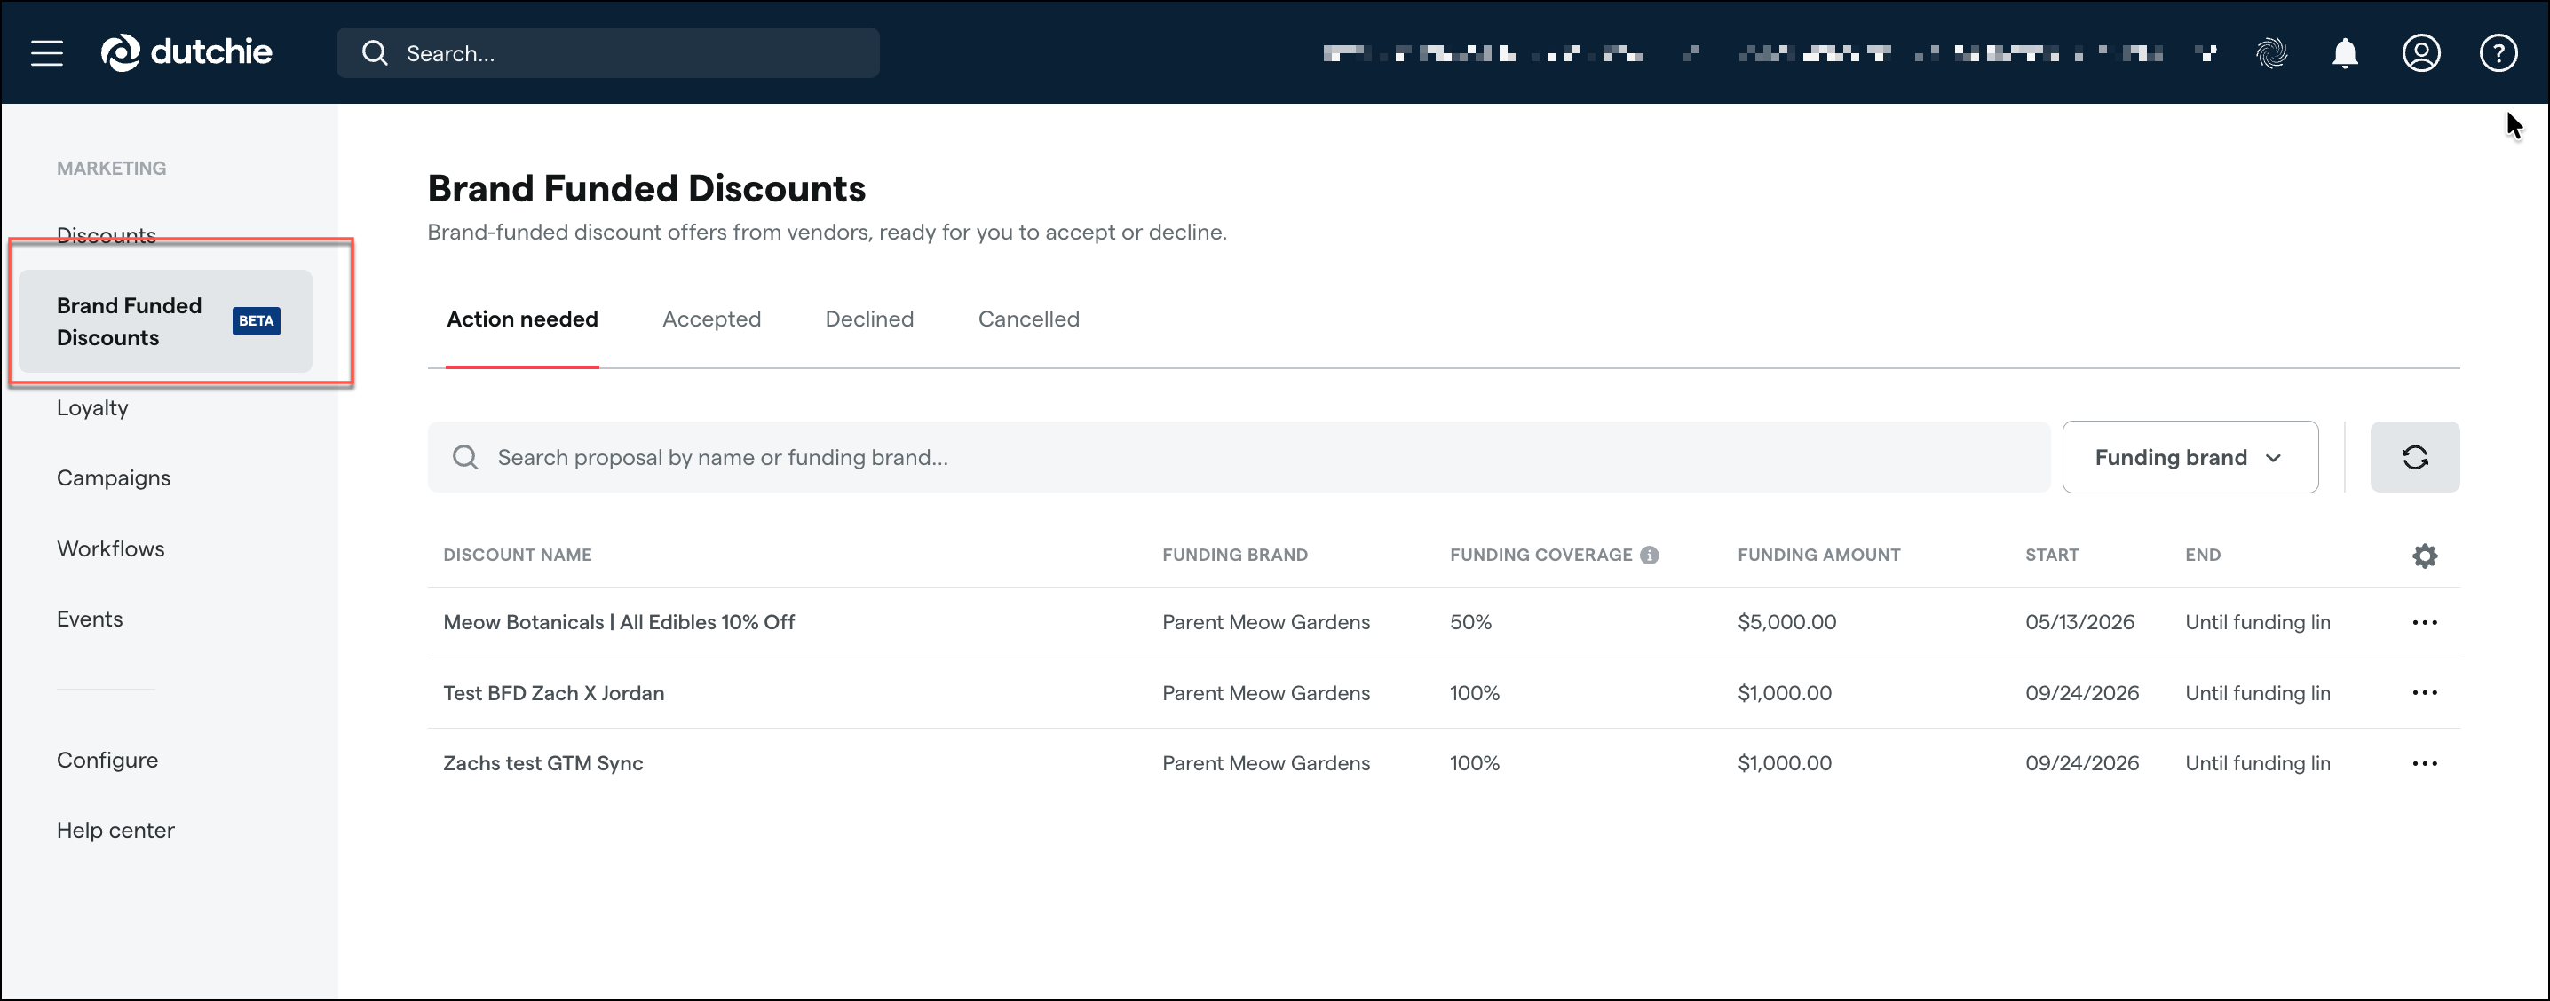Click the Funding Coverage info icon

click(1648, 556)
